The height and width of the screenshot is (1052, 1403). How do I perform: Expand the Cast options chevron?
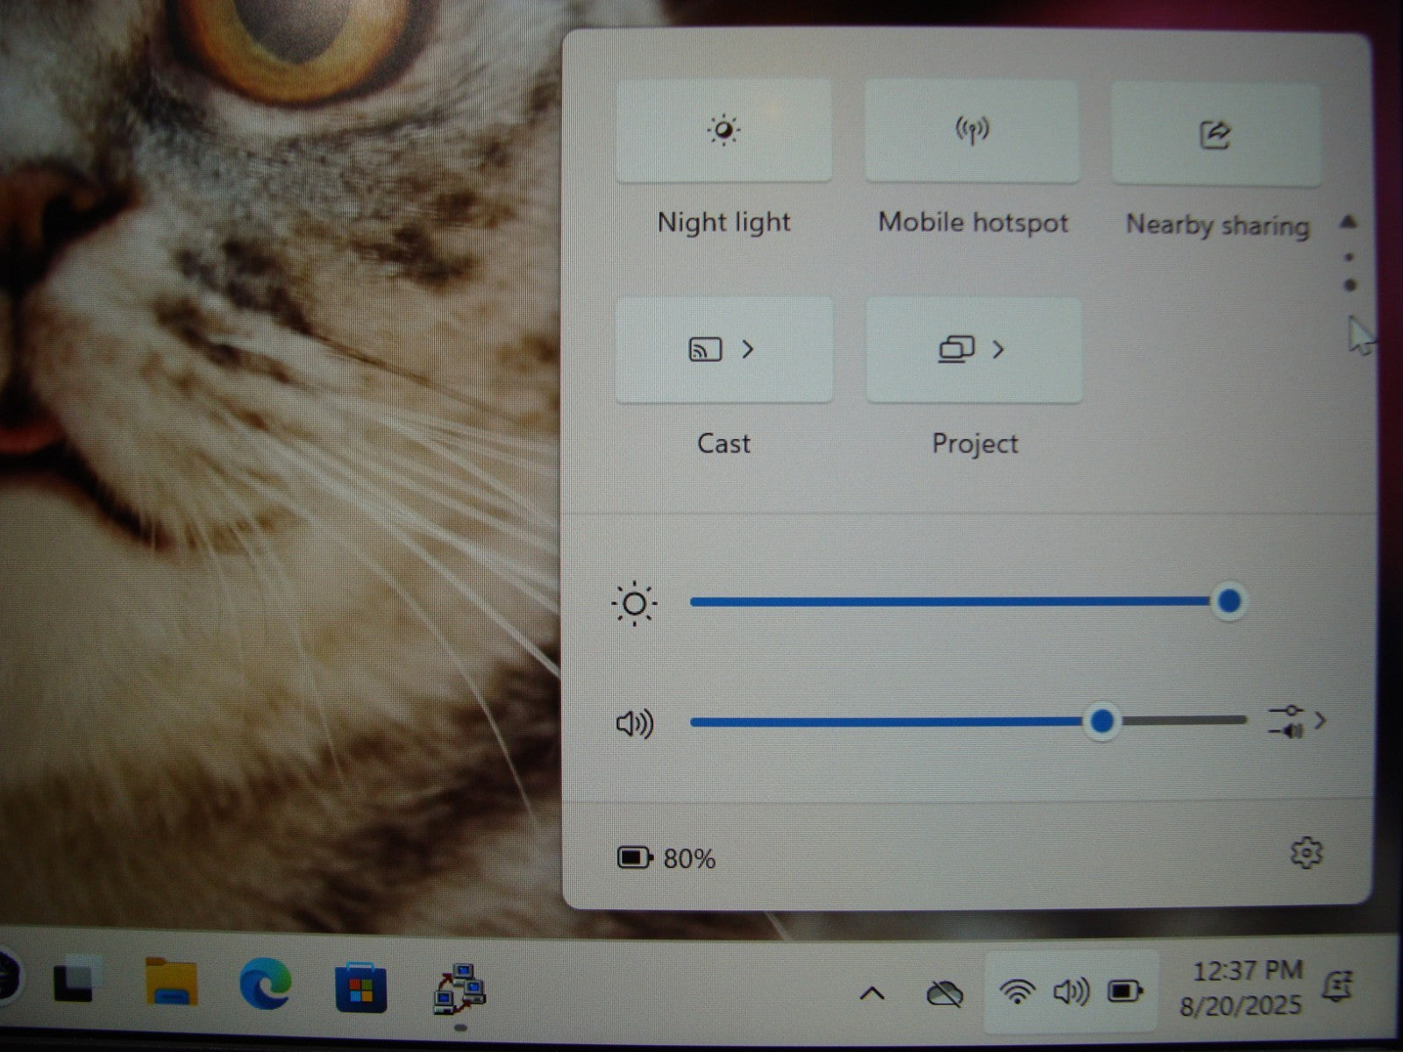[x=748, y=350]
